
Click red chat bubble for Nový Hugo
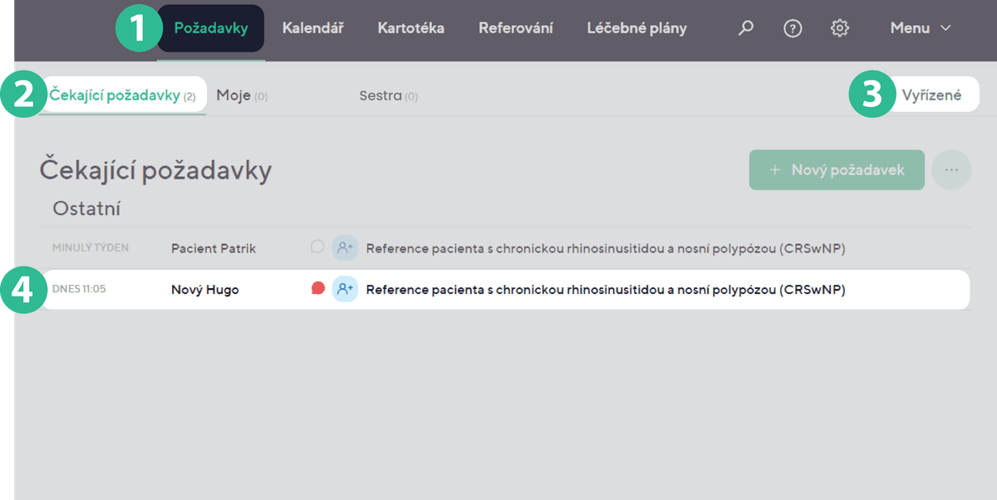(x=317, y=289)
